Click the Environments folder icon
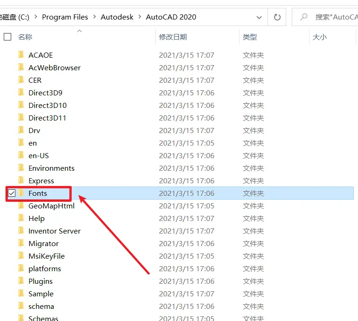Image resolution: width=358 pixels, height=321 pixels. click(21, 167)
